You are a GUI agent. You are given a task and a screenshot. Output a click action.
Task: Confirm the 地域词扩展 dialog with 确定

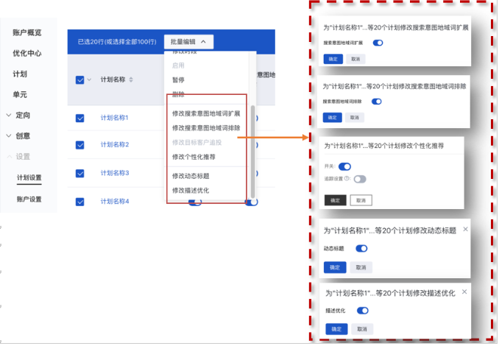pyautogui.click(x=333, y=59)
